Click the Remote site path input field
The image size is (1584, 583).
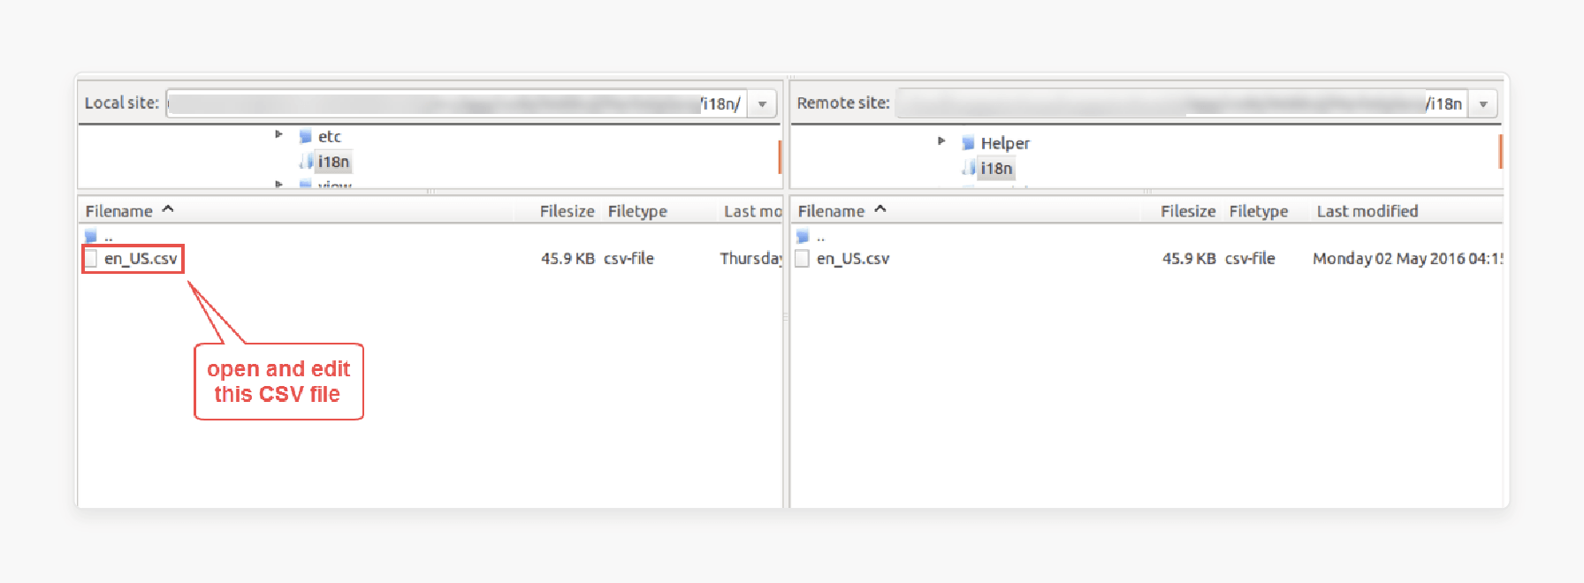(x=1181, y=103)
